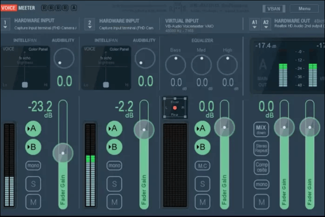Toggle bus B routing on Virtual Input

point(202,147)
